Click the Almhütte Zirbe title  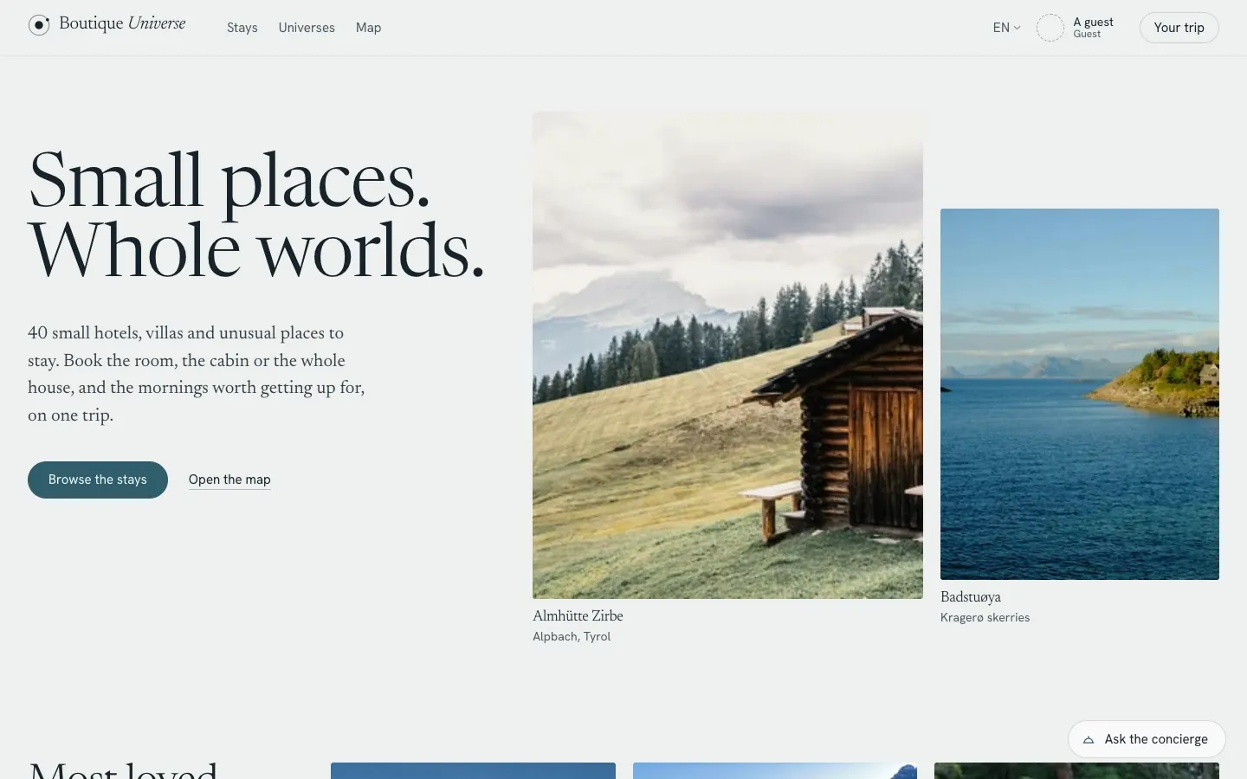coord(578,616)
